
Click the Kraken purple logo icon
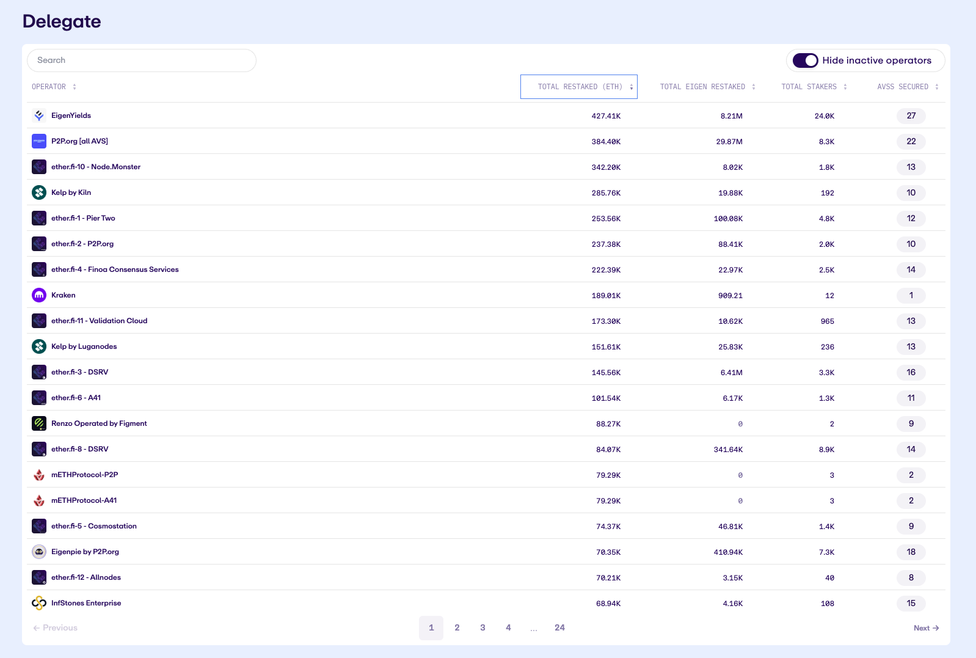pyautogui.click(x=39, y=295)
